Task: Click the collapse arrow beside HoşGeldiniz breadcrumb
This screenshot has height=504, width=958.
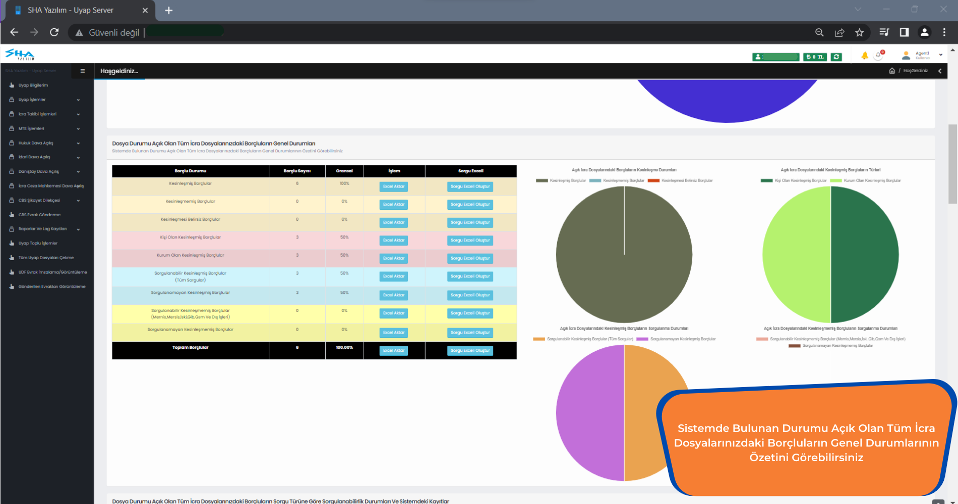Action: (x=940, y=71)
